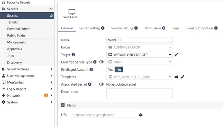Expand Monitoring menu
This screenshot has height=127, width=223.
tap(51, 82)
